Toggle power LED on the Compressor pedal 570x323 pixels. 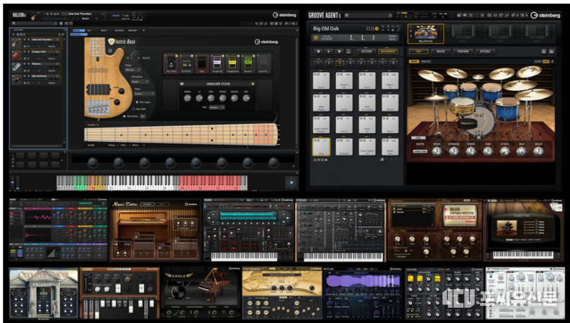tap(237, 56)
